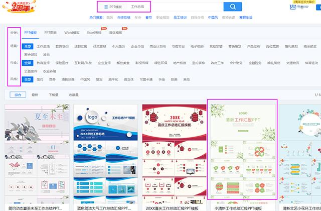Select the 电子相册 scene filter
321x211 pixels.
point(197,46)
